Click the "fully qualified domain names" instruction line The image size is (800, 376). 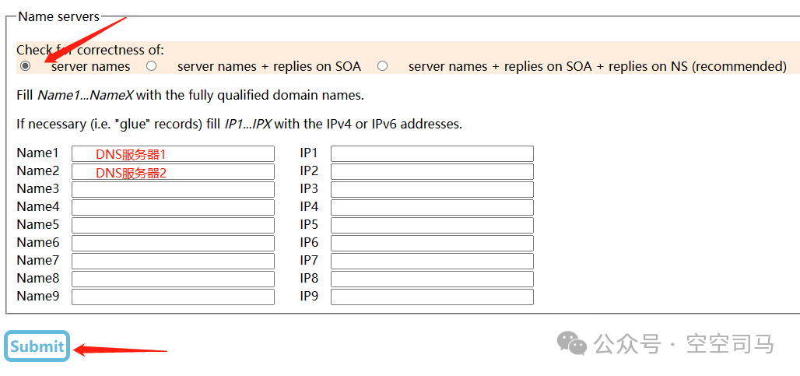pos(190,96)
